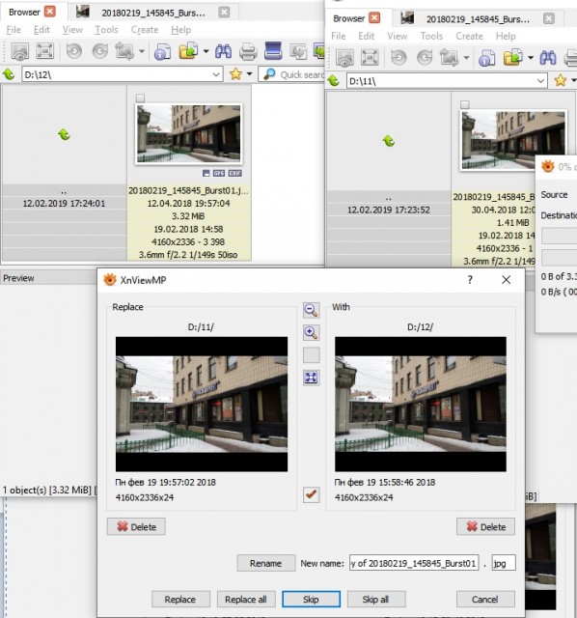Click the Replace preview image from D:/11/
Screen dimensions: 577x618
pyautogui.click(x=202, y=404)
